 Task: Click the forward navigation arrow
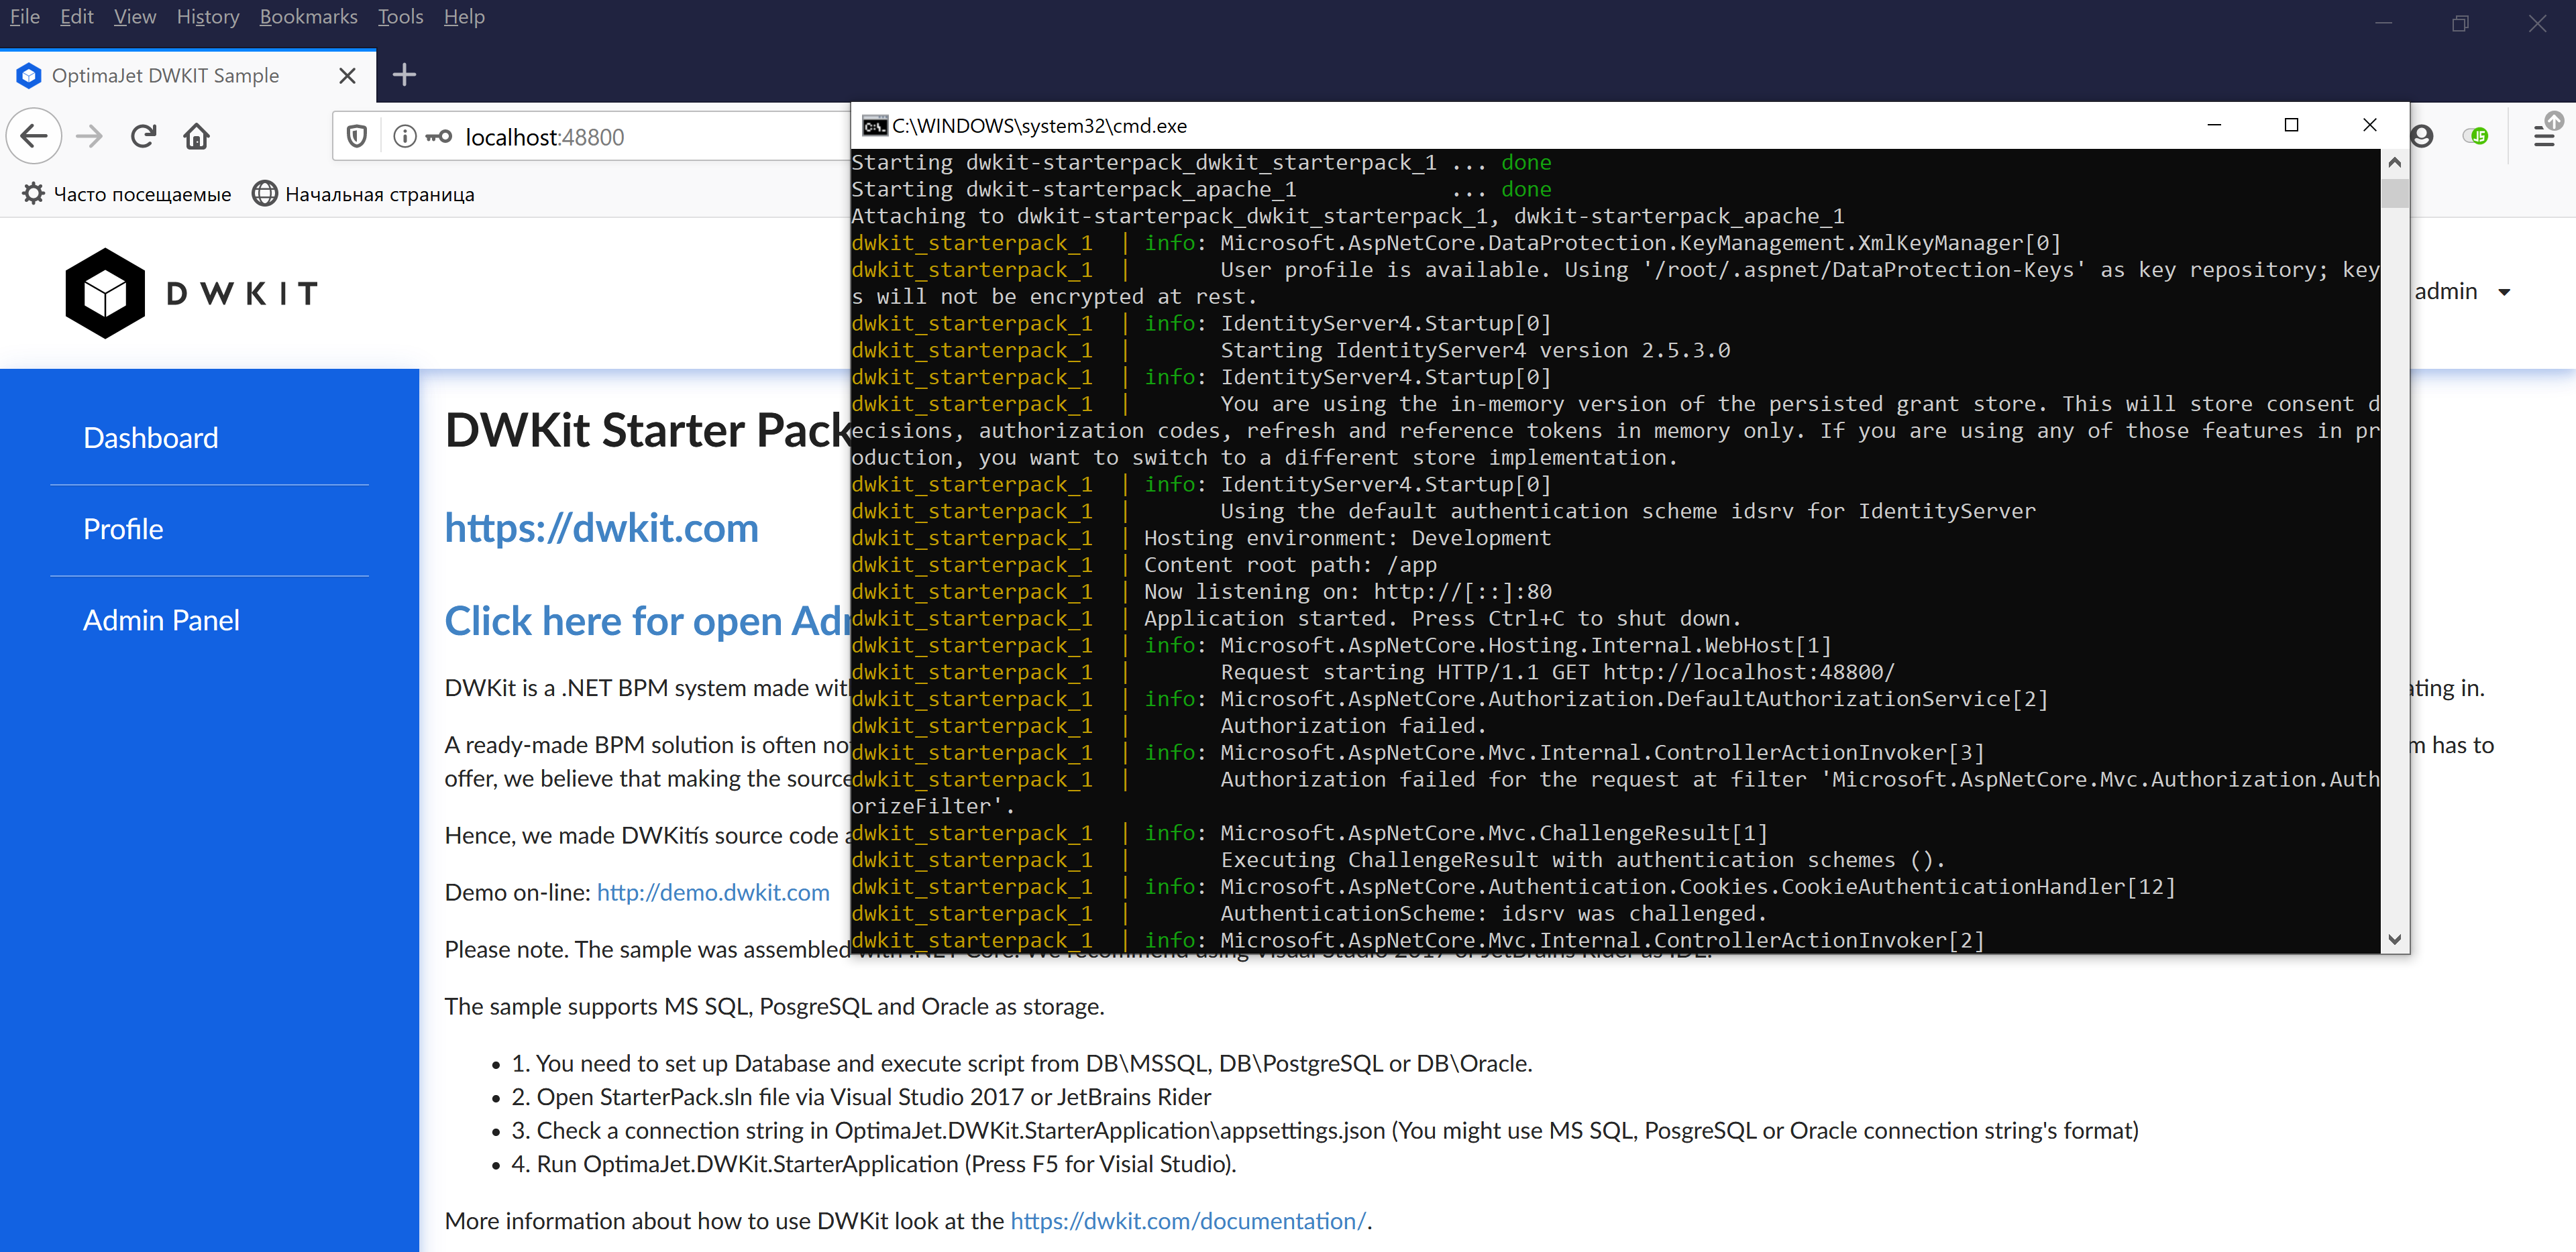[x=90, y=136]
